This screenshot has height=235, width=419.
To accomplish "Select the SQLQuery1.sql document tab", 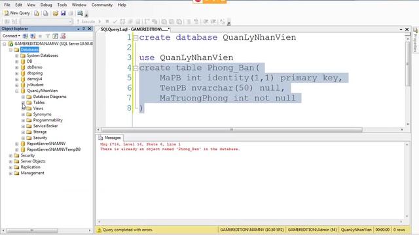I will pyautogui.click(x=135, y=29).
